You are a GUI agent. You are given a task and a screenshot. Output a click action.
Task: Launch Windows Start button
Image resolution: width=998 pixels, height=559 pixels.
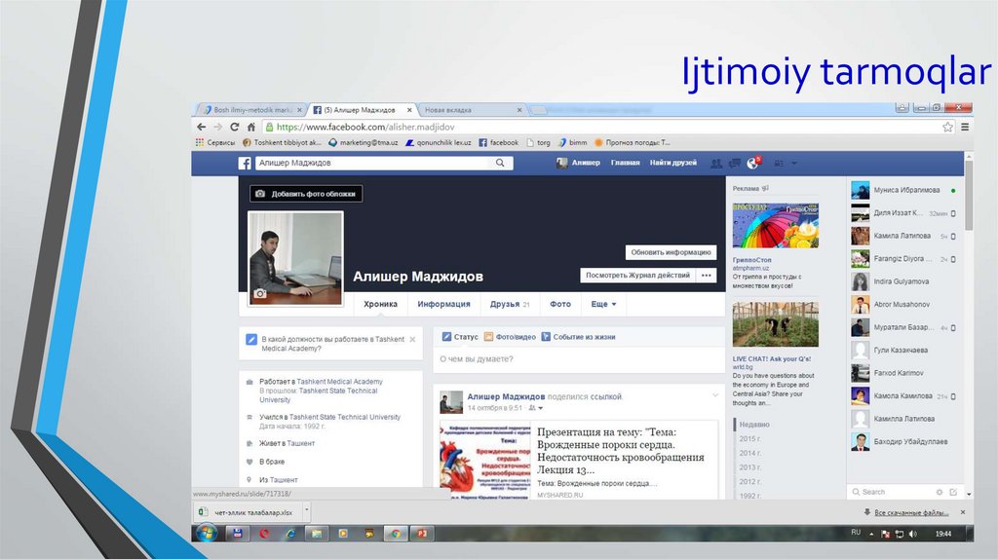206,533
